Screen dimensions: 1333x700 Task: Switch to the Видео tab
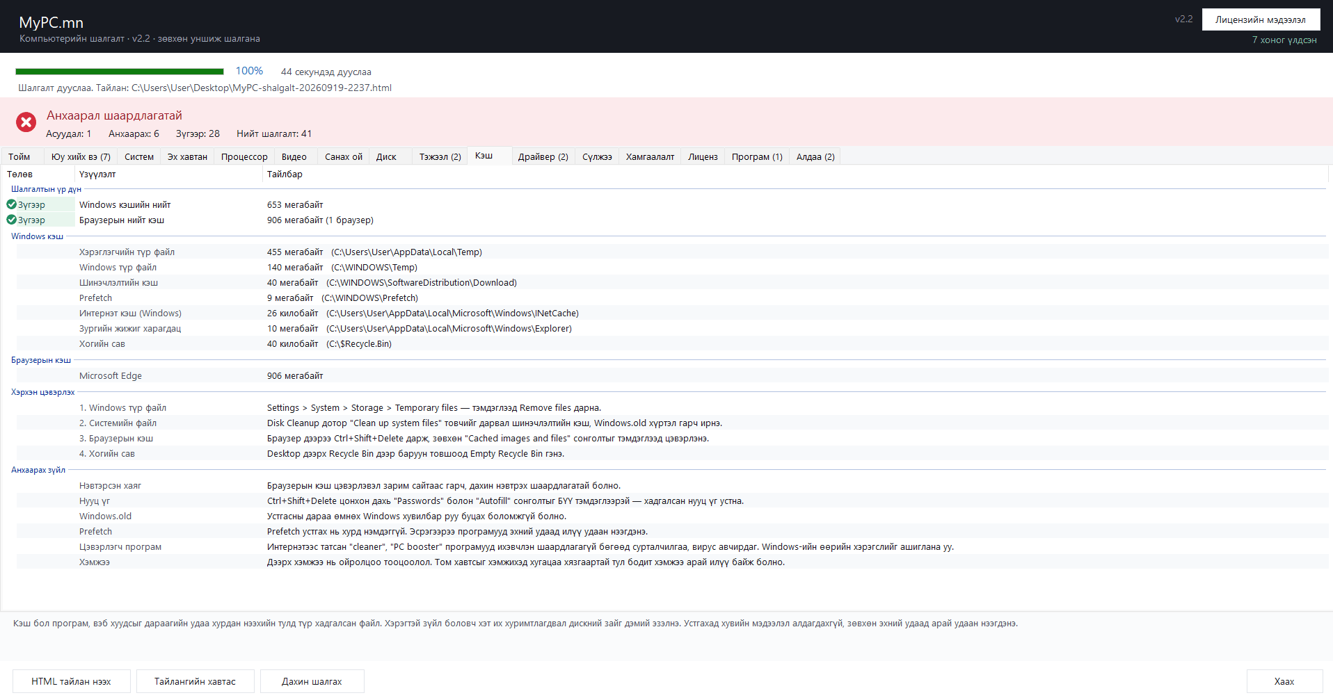click(294, 156)
